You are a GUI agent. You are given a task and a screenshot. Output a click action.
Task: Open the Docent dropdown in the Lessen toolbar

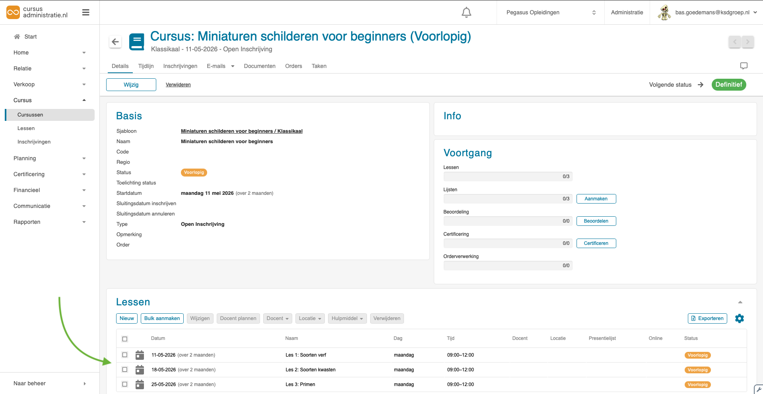coord(277,318)
